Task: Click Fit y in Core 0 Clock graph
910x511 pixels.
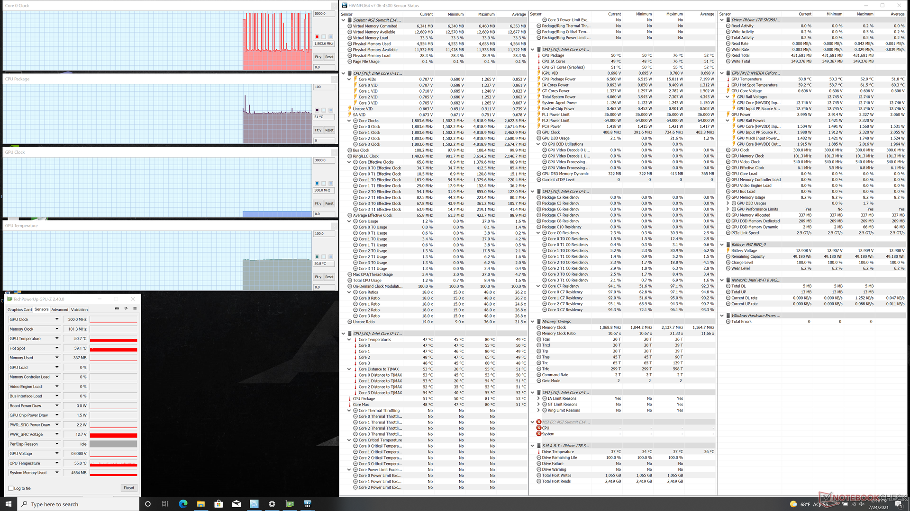Action: (x=318, y=57)
